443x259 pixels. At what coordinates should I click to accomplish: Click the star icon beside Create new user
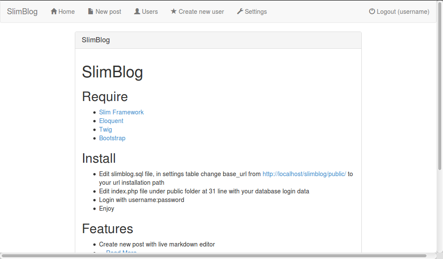[x=173, y=11]
